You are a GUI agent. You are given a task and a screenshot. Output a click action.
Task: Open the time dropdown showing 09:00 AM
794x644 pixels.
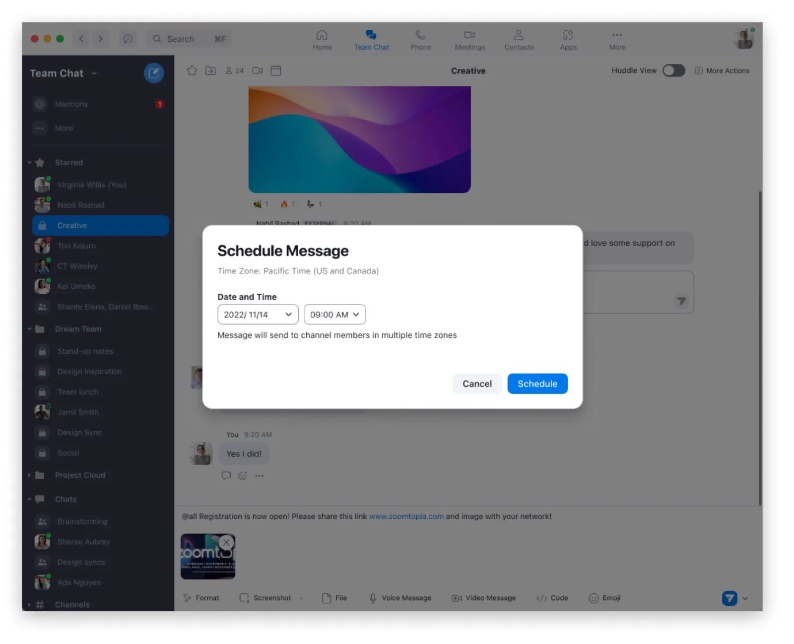[334, 314]
